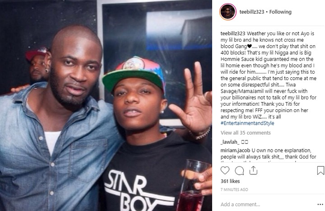
Task: Open the #EntertainmentandStyle hashtag
Action: (x=247, y=123)
